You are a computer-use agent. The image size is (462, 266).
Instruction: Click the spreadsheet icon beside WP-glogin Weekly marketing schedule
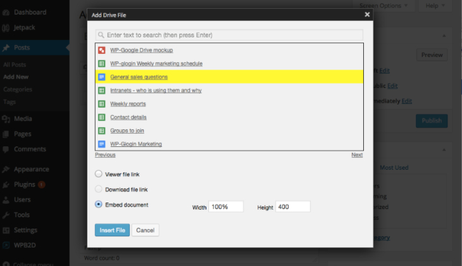(102, 63)
